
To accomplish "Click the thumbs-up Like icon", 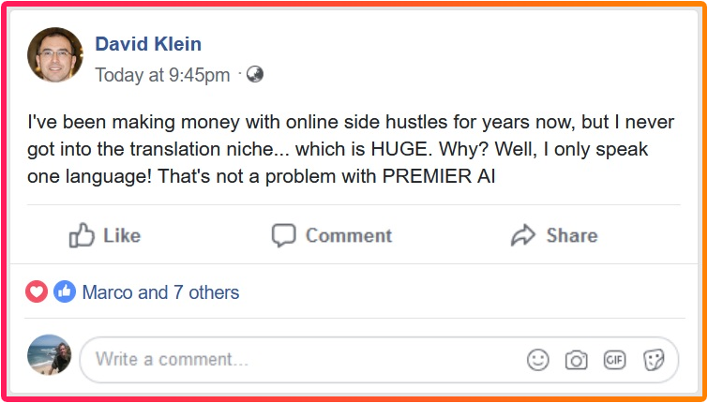I will 83,235.
